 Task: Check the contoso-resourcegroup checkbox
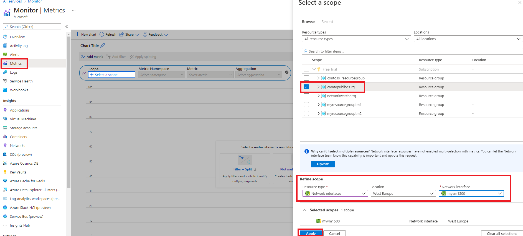306,78
